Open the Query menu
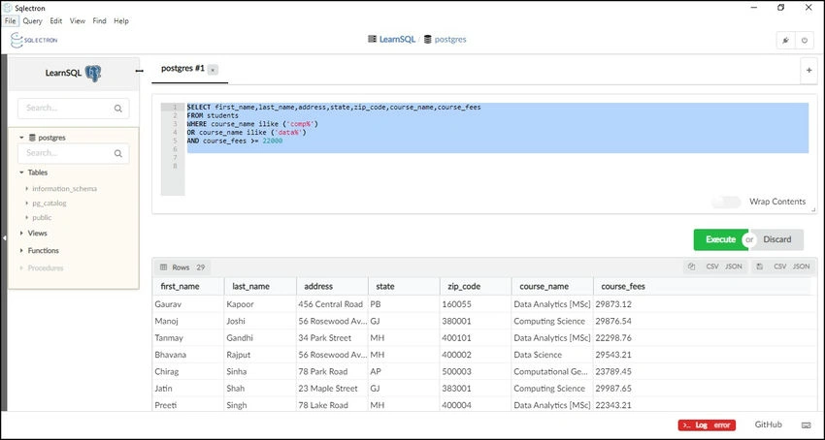 33,21
